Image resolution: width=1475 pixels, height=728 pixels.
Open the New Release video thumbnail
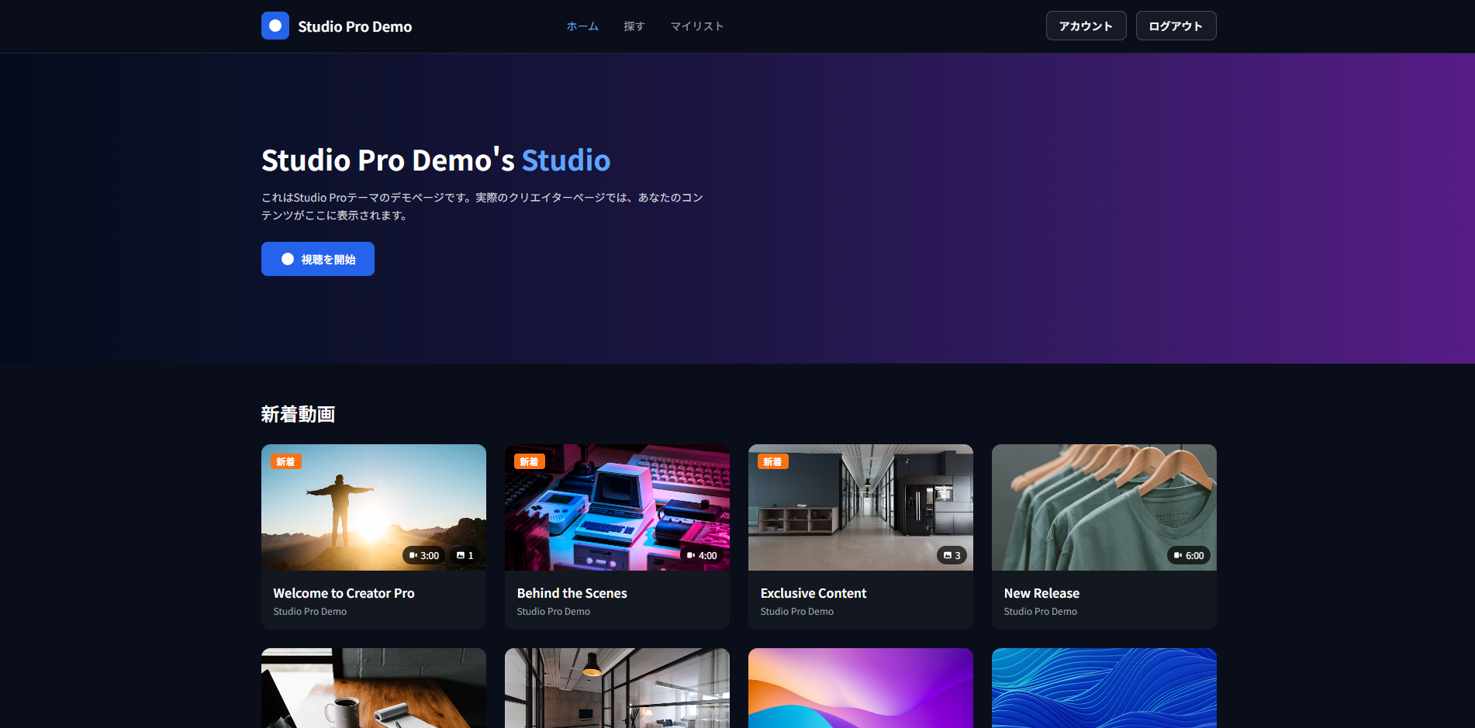click(x=1104, y=507)
